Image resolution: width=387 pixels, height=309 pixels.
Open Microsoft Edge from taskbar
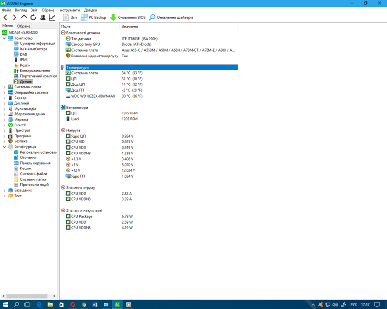(x=39, y=305)
